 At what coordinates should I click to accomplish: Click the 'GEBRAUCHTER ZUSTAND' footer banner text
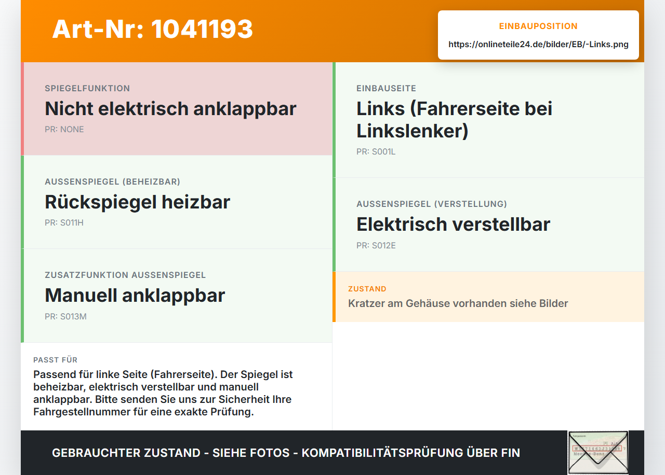286,453
